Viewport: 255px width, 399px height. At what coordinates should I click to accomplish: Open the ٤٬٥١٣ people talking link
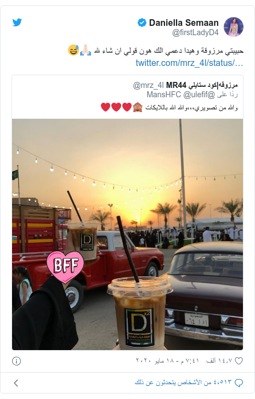click(183, 382)
